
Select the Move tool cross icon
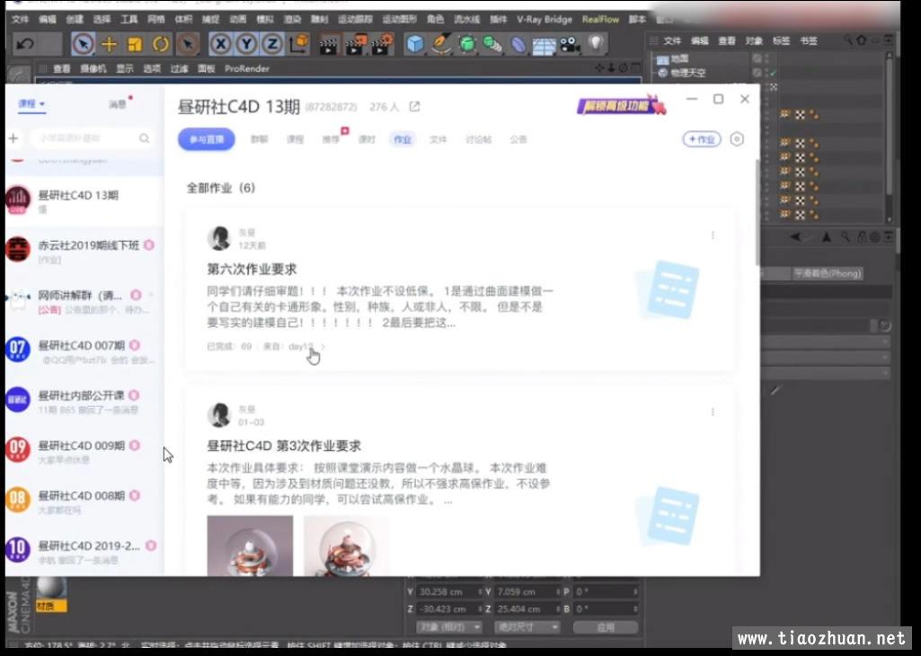click(x=110, y=44)
